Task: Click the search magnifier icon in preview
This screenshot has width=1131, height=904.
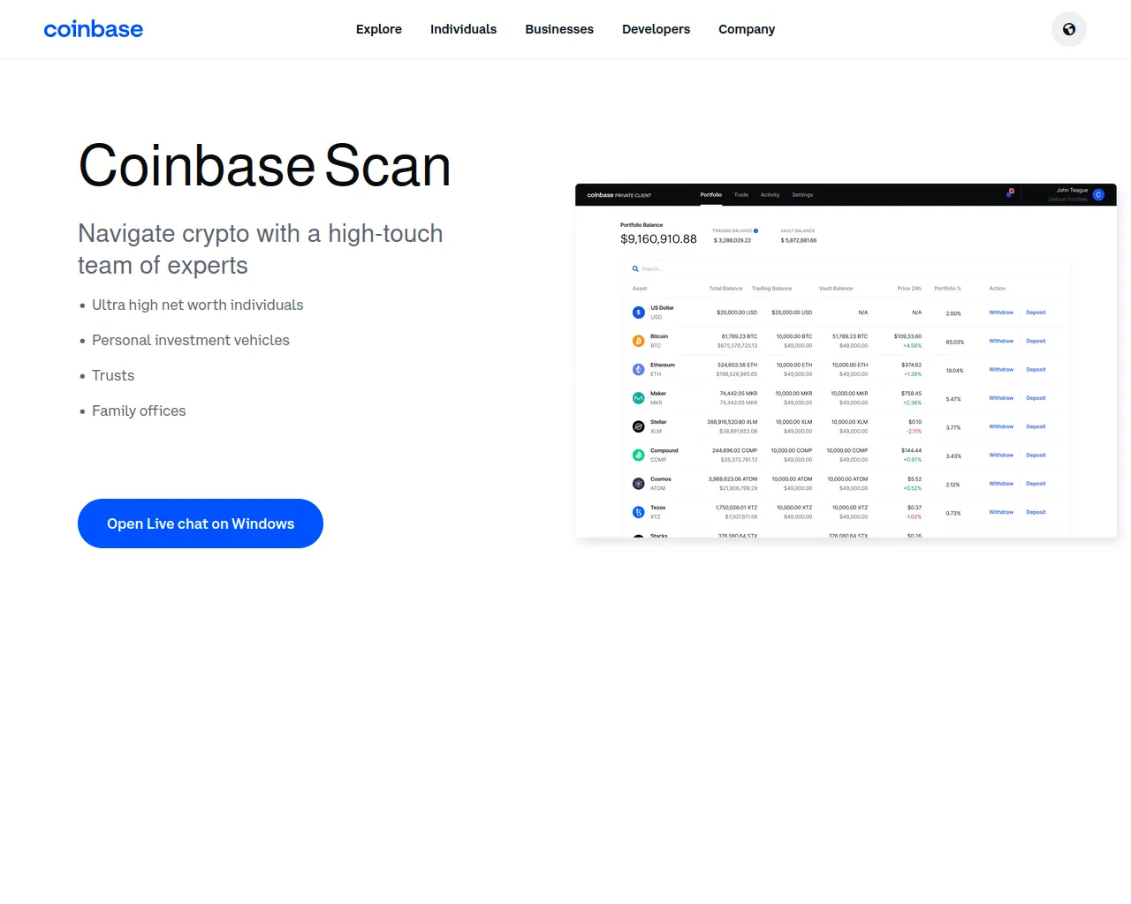Action: tap(635, 268)
